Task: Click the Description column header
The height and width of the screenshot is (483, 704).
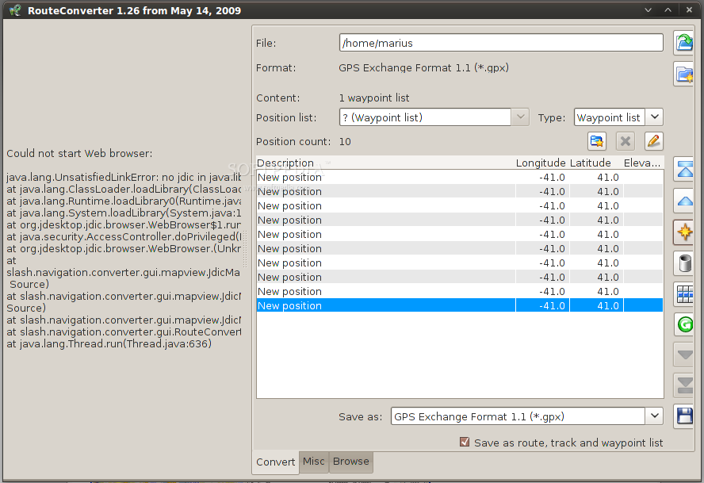Action: tap(385, 163)
